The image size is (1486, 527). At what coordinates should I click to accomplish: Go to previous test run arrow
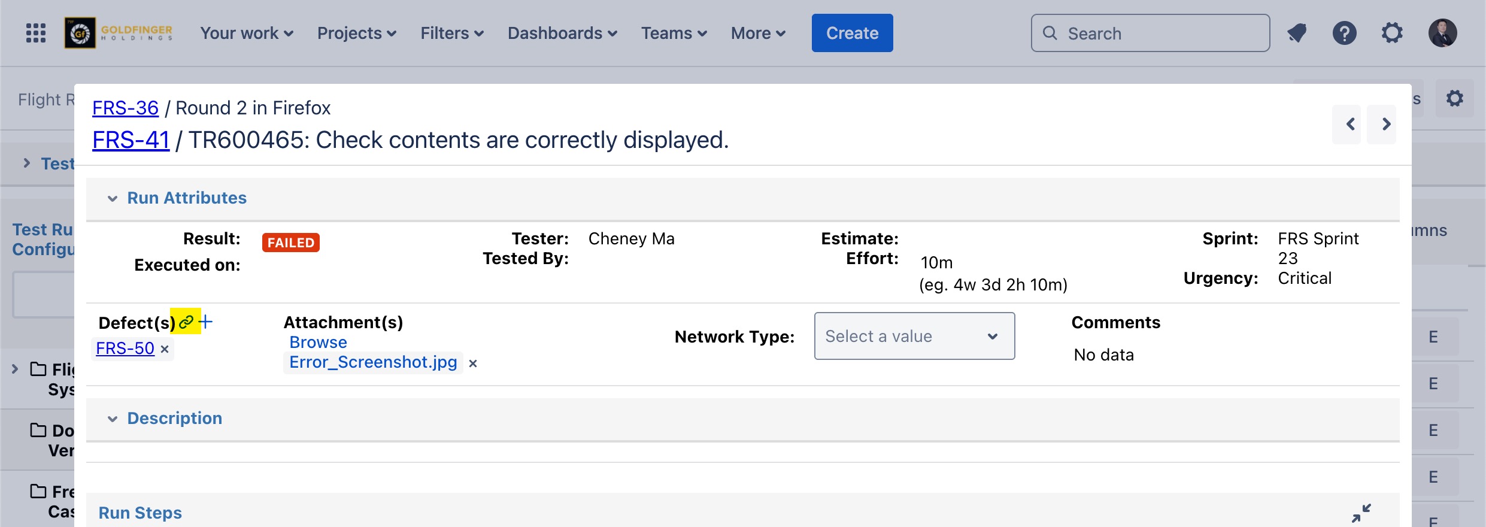(x=1351, y=124)
